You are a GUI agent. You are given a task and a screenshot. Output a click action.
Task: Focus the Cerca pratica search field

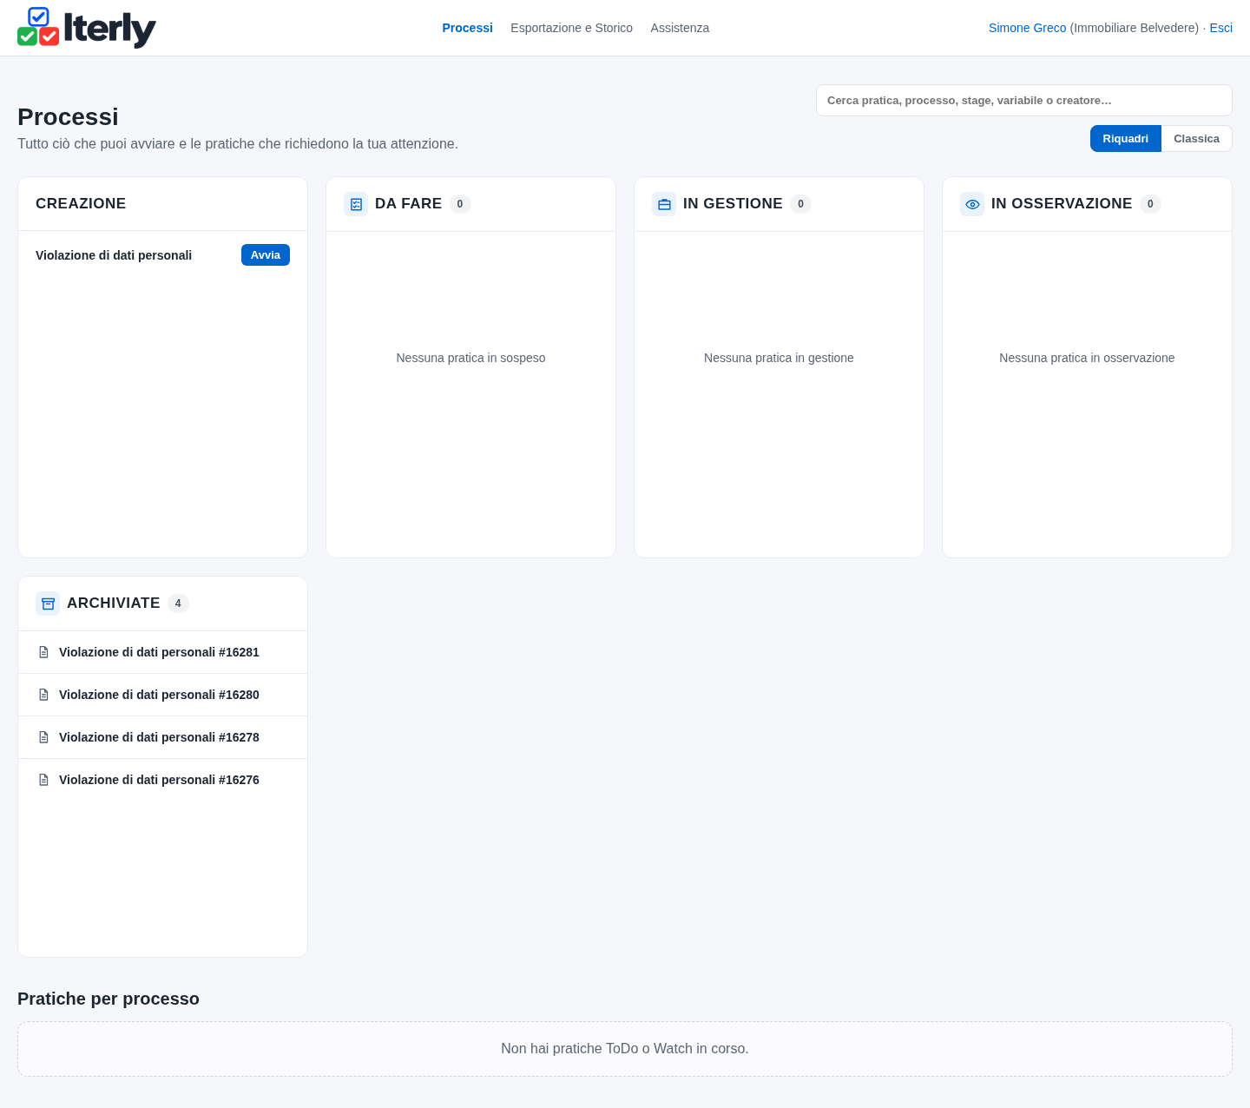[x=1024, y=100]
